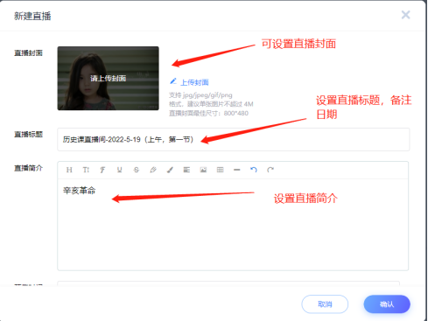Confirm with the 确认 button
Image resolution: width=428 pixels, height=321 pixels.
tap(387, 304)
